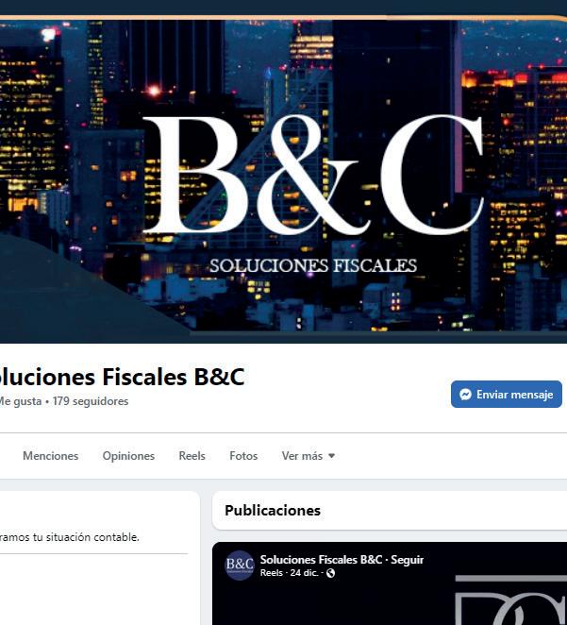567x625 pixels.
Task: Click the Soluciones Fiscales B&C page title
Action: click(x=122, y=377)
